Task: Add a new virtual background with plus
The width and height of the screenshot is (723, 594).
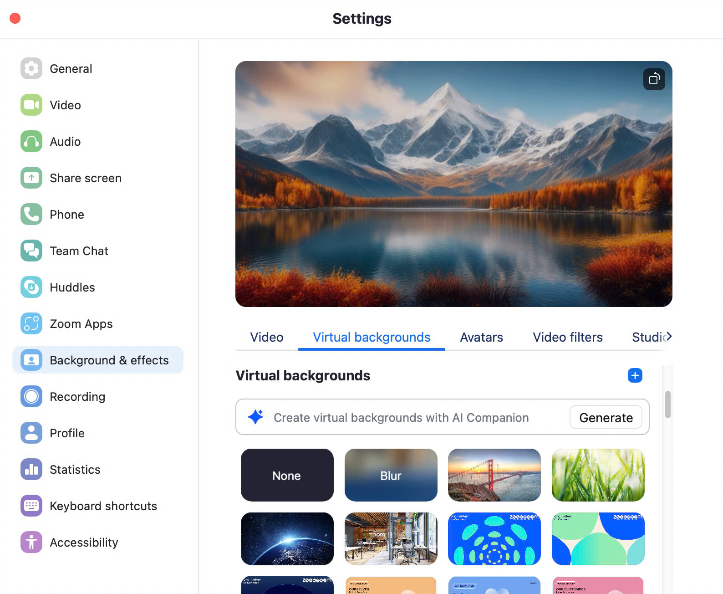Action: (635, 375)
